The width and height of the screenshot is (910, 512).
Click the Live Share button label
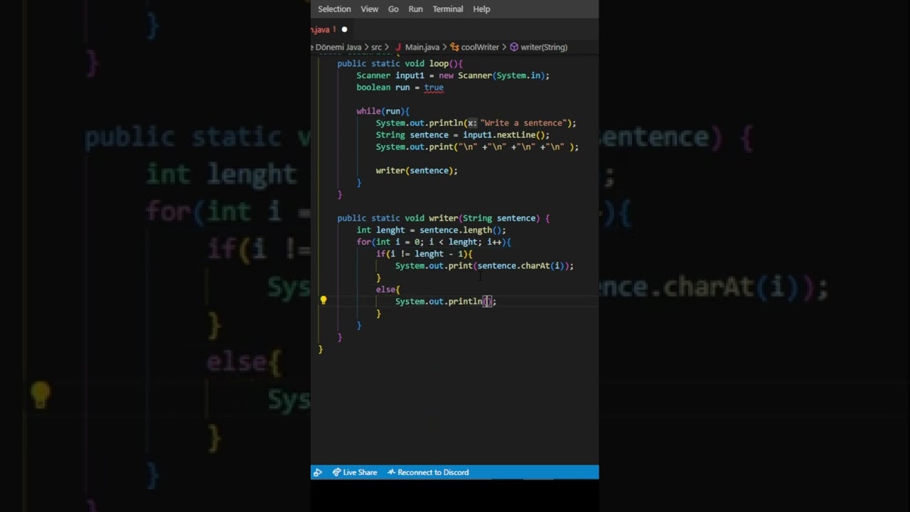360,472
